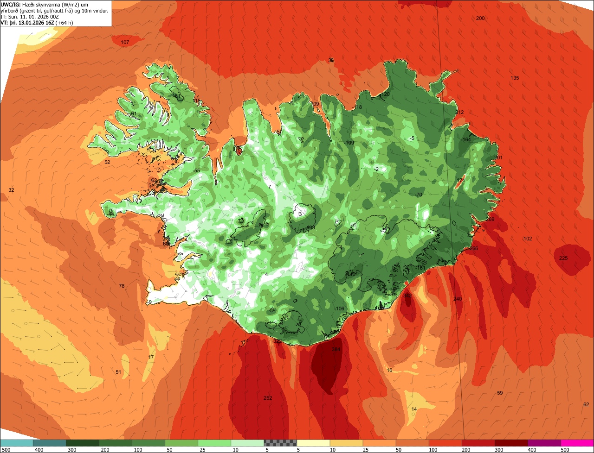Click the teal -400 to -300 legend swatch
The width and height of the screenshot is (594, 453).
tap(50, 442)
